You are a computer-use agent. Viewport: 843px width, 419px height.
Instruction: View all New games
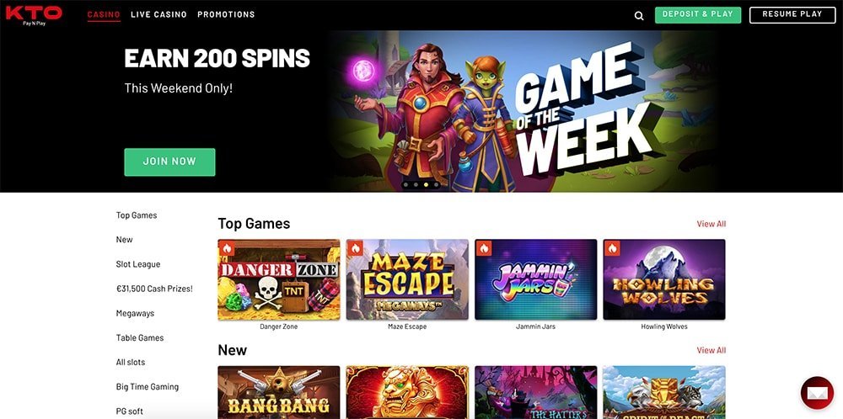pyautogui.click(x=711, y=350)
